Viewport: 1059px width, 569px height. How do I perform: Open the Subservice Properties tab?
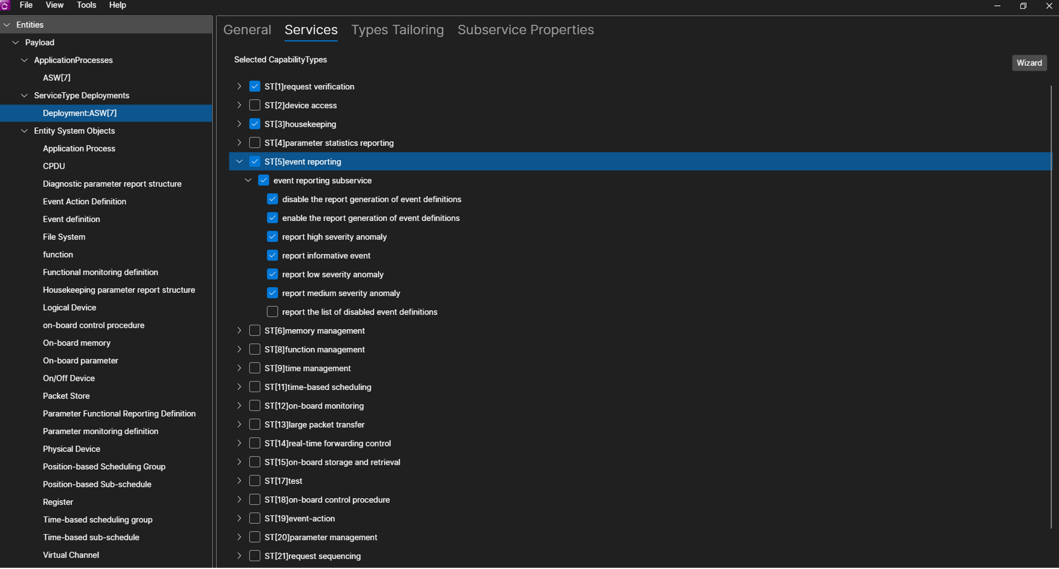pos(525,30)
